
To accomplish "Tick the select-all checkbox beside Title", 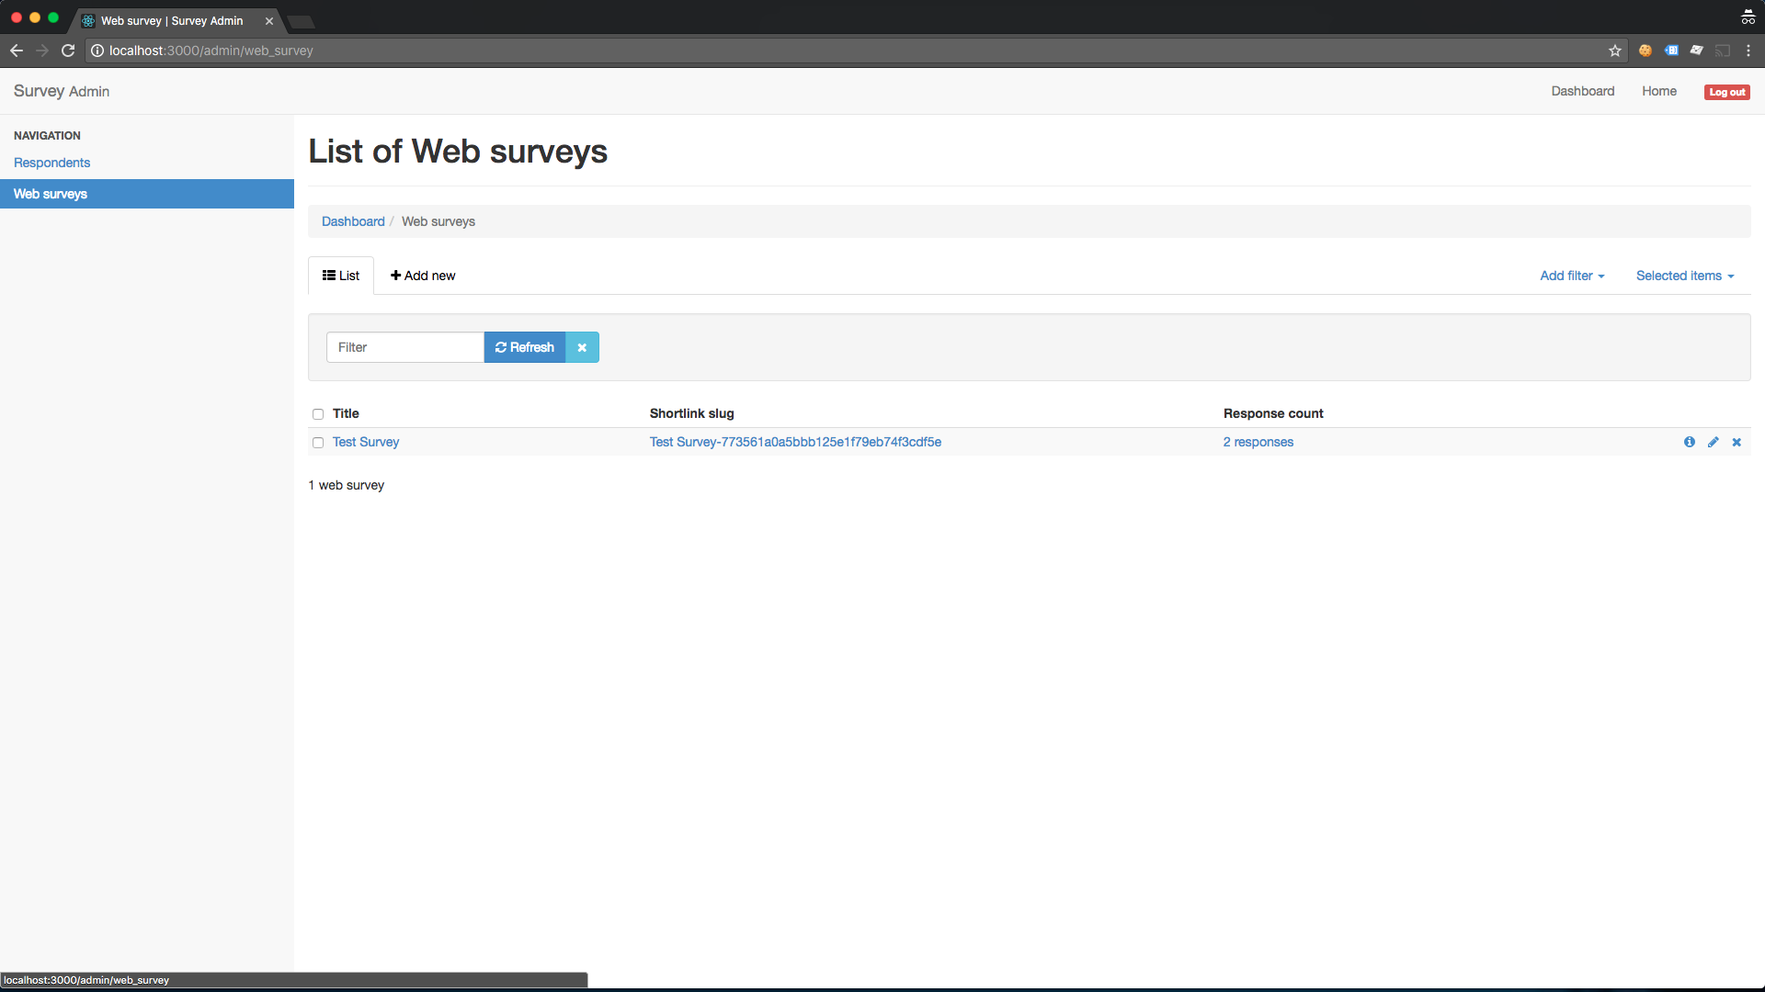I will [318, 414].
